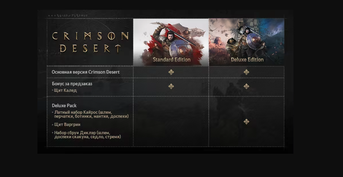343x177 pixels.
Task: Click the round shield in the Standard Edition art
Action: click(x=178, y=48)
